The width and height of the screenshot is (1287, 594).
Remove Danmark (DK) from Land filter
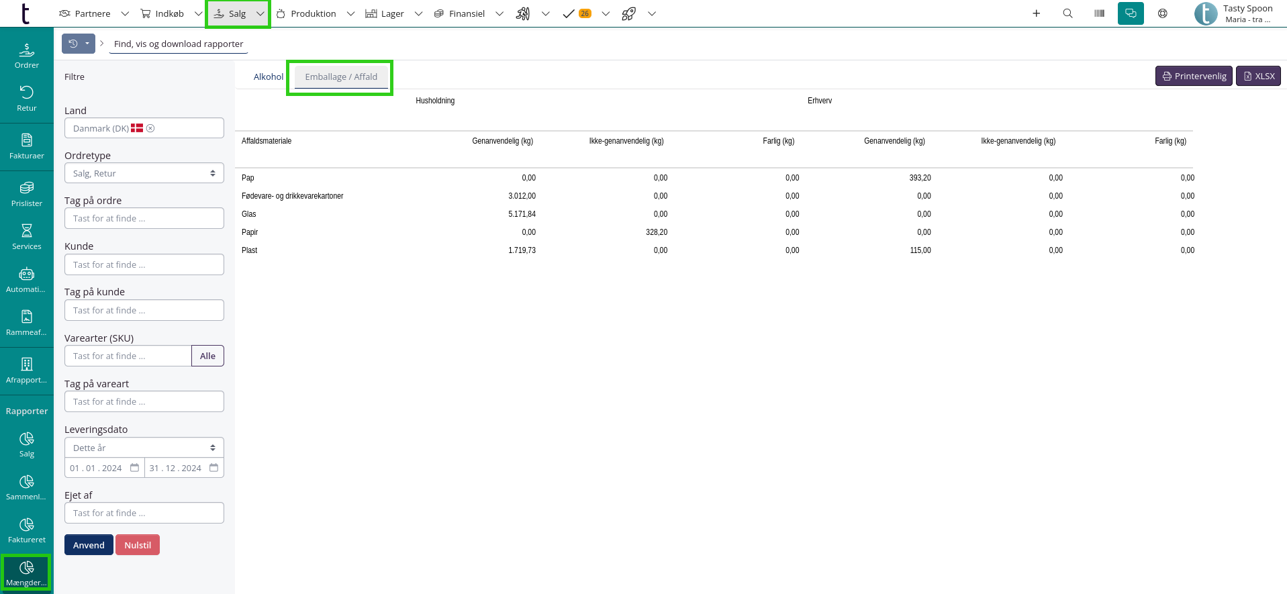click(150, 128)
